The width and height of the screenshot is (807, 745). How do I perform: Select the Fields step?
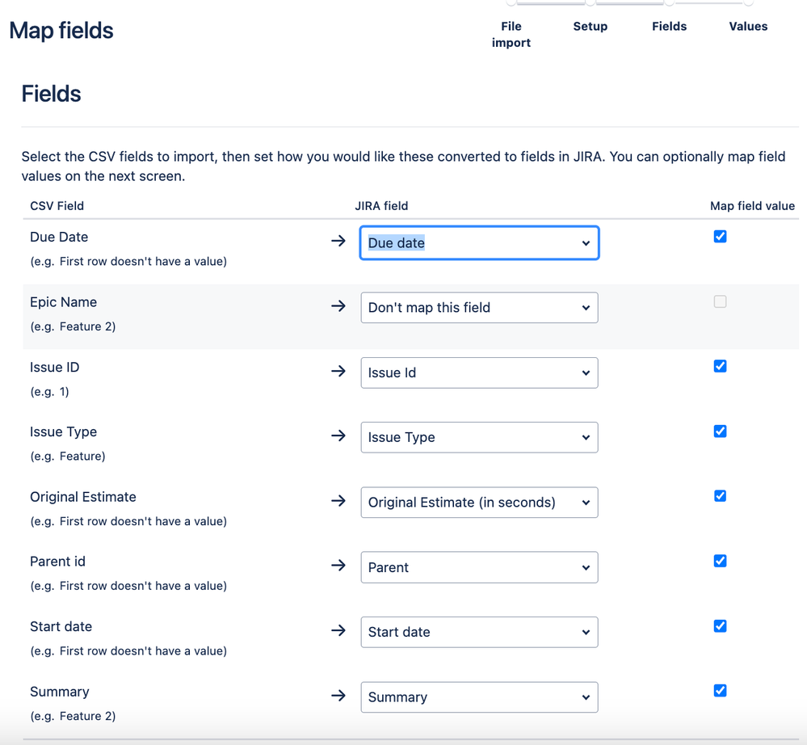(669, 26)
